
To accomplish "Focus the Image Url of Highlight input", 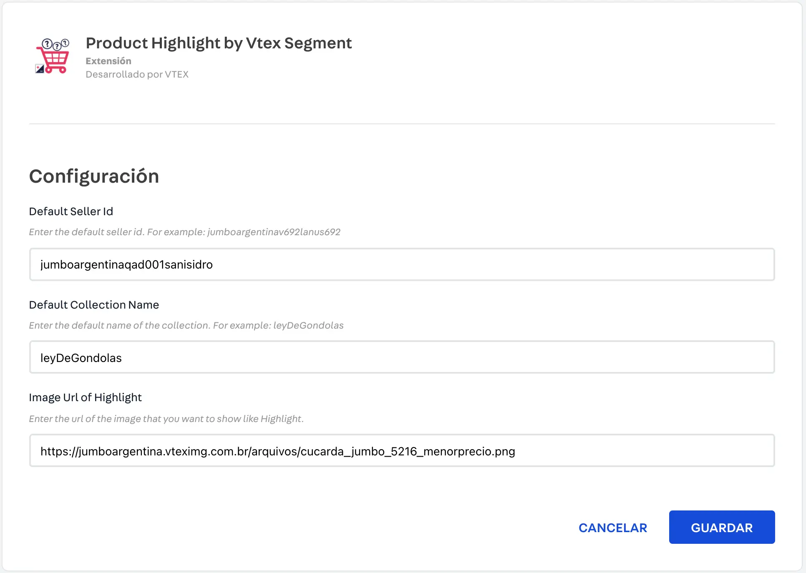I will 402,451.
